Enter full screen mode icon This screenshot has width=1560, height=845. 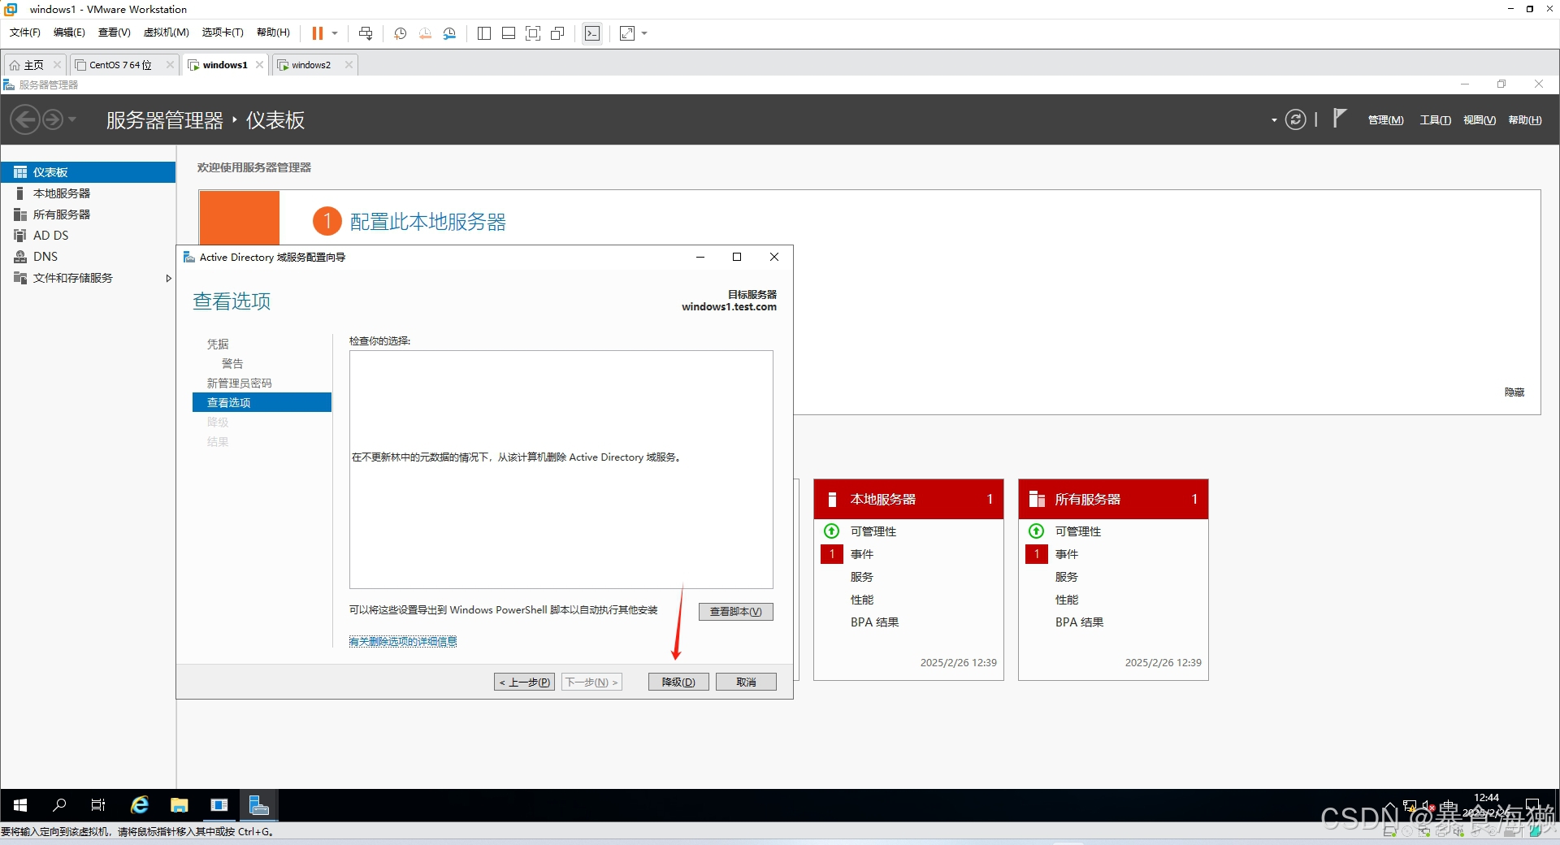(533, 33)
